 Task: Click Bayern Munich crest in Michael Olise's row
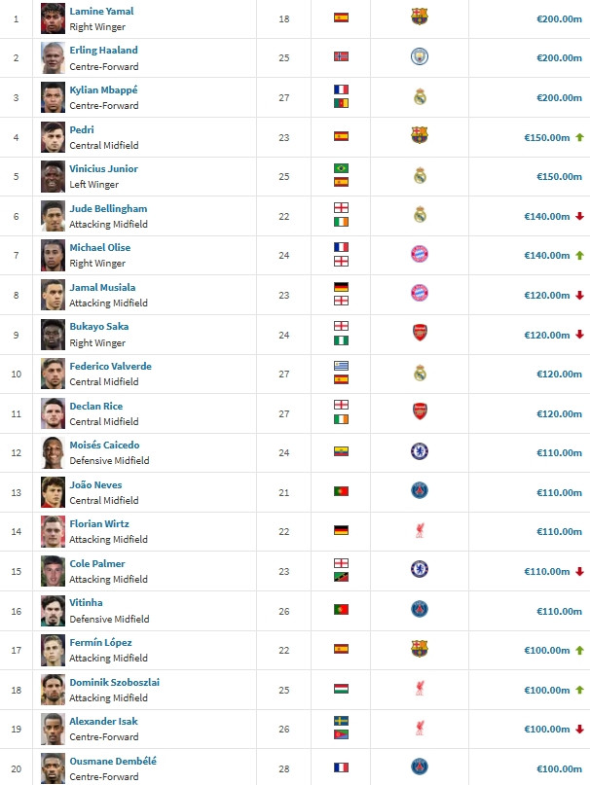click(x=420, y=255)
